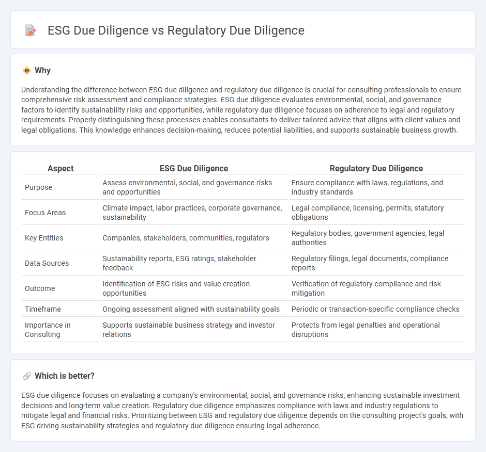Viewport: 486px width, 452px height.
Task: Click the cell 'Climate impact, labor practices, corporate governance'
Action: point(194,213)
